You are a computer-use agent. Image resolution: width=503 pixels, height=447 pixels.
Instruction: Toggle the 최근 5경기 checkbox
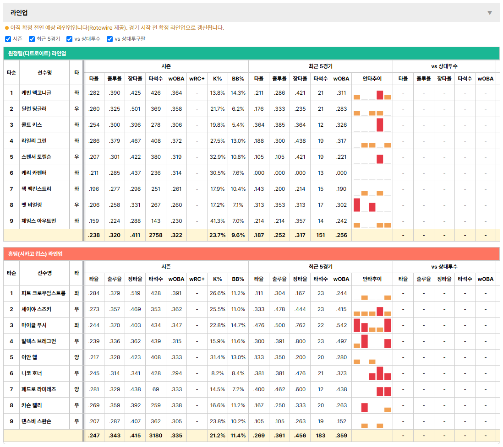pos(32,39)
